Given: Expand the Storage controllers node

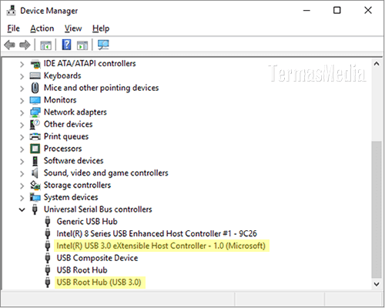Looking at the screenshot, I should click(22, 186).
